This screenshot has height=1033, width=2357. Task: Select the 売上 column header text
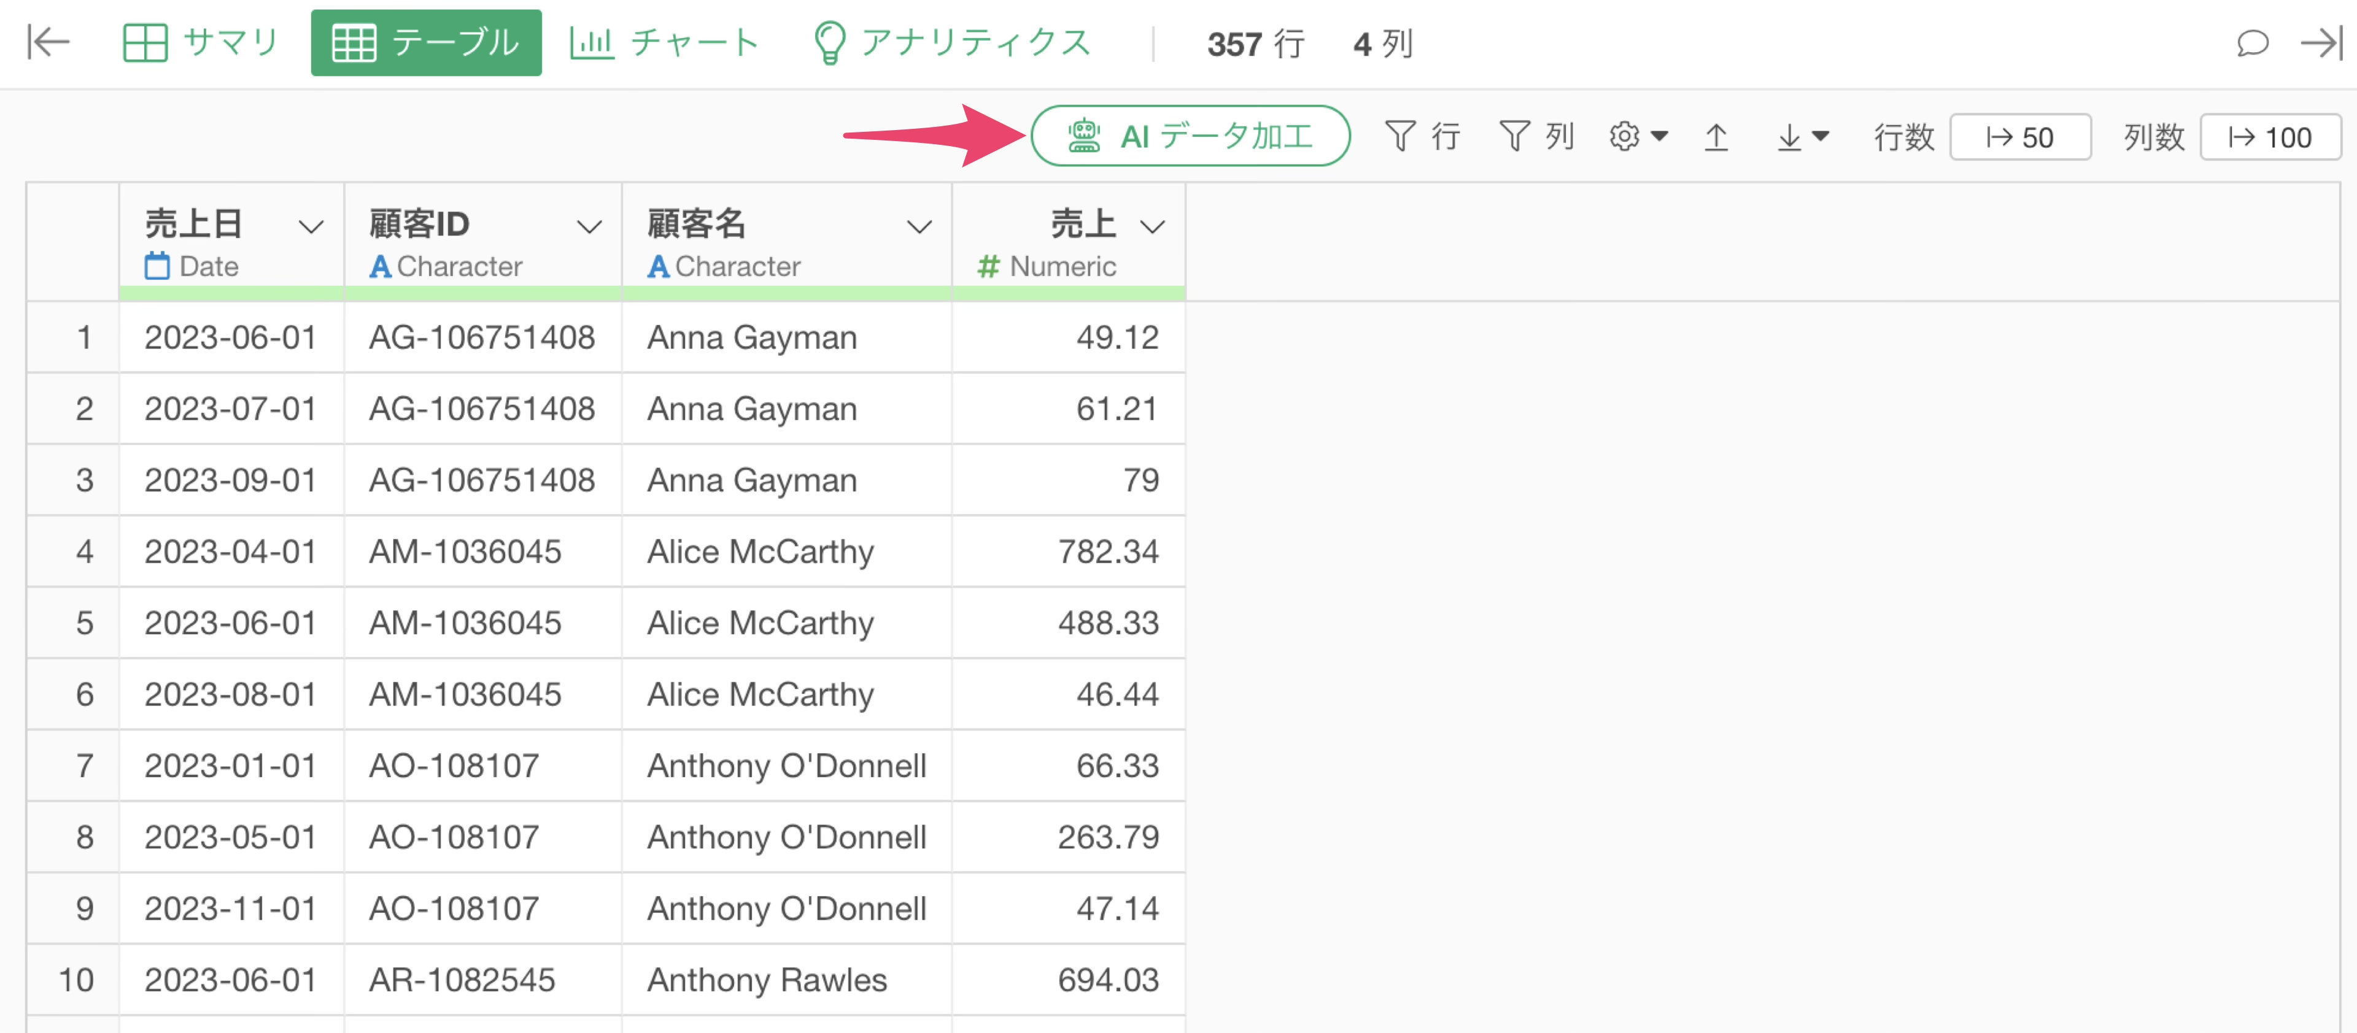coord(1083,224)
